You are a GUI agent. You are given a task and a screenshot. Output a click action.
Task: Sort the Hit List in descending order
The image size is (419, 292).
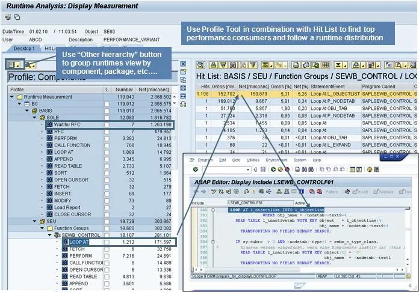223,65
